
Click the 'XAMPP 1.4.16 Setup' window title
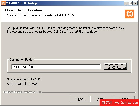pos(22,3)
